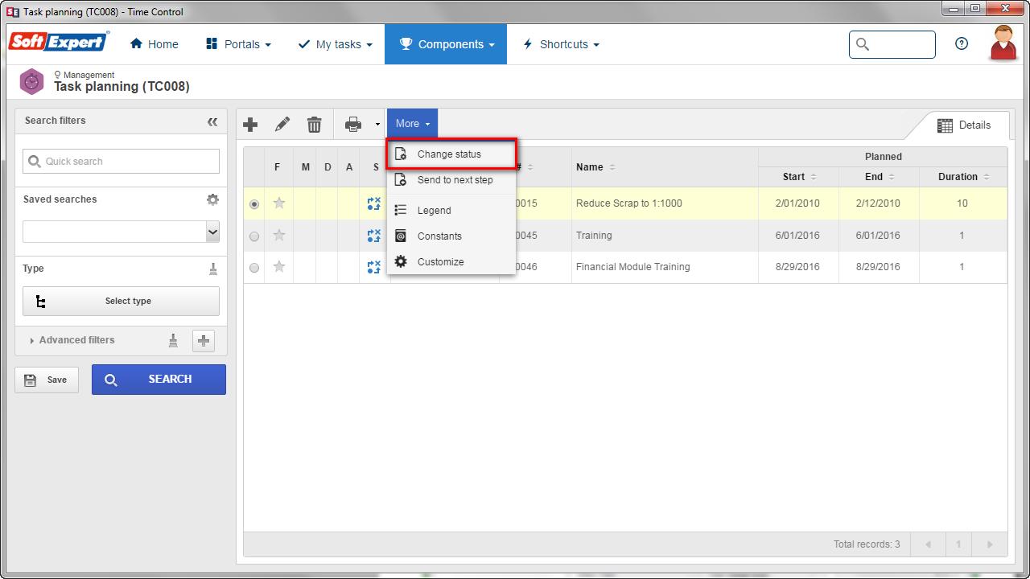Click the user avatar icon
1030x579 pixels.
tap(1003, 43)
